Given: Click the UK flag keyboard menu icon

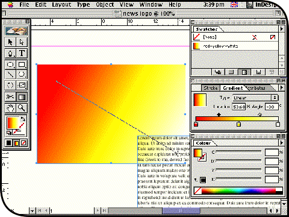Looking at the screenshot, I should 234,4.
